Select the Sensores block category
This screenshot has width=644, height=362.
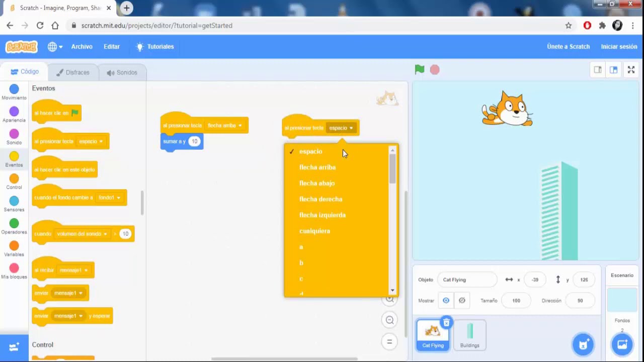[14, 204]
